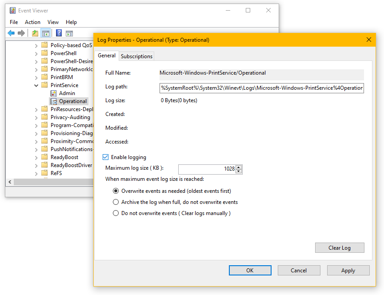Select Do not overwrite events option
The height and width of the screenshot is (295, 384).
click(x=116, y=213)
